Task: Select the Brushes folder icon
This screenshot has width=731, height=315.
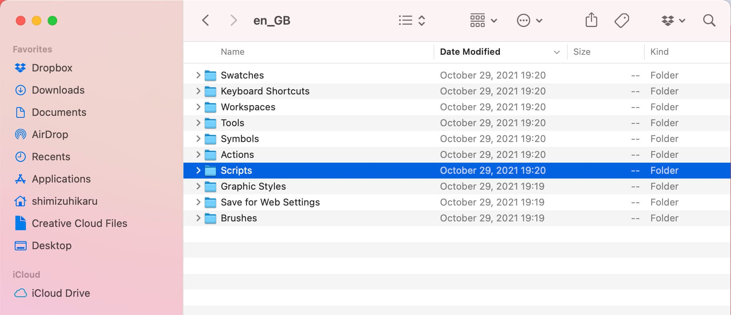Action: coord(210,218)
